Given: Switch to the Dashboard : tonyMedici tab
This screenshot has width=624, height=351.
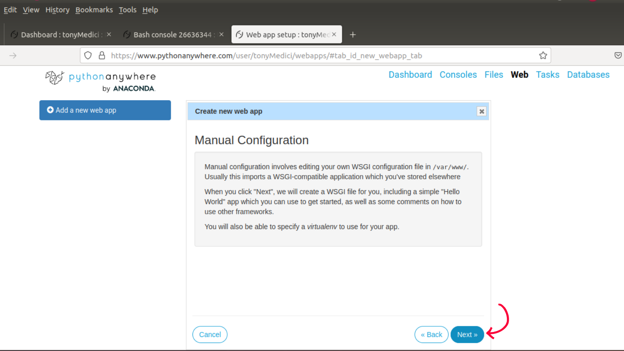Looking at the screenshot, I should click(x=61, y=35).
